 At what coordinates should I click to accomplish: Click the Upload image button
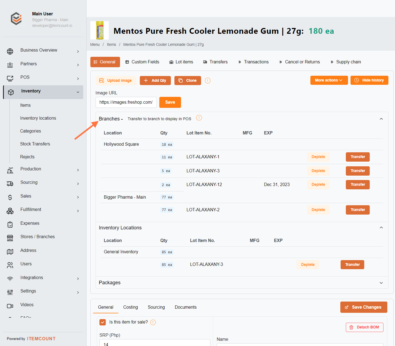click(116, 80)
